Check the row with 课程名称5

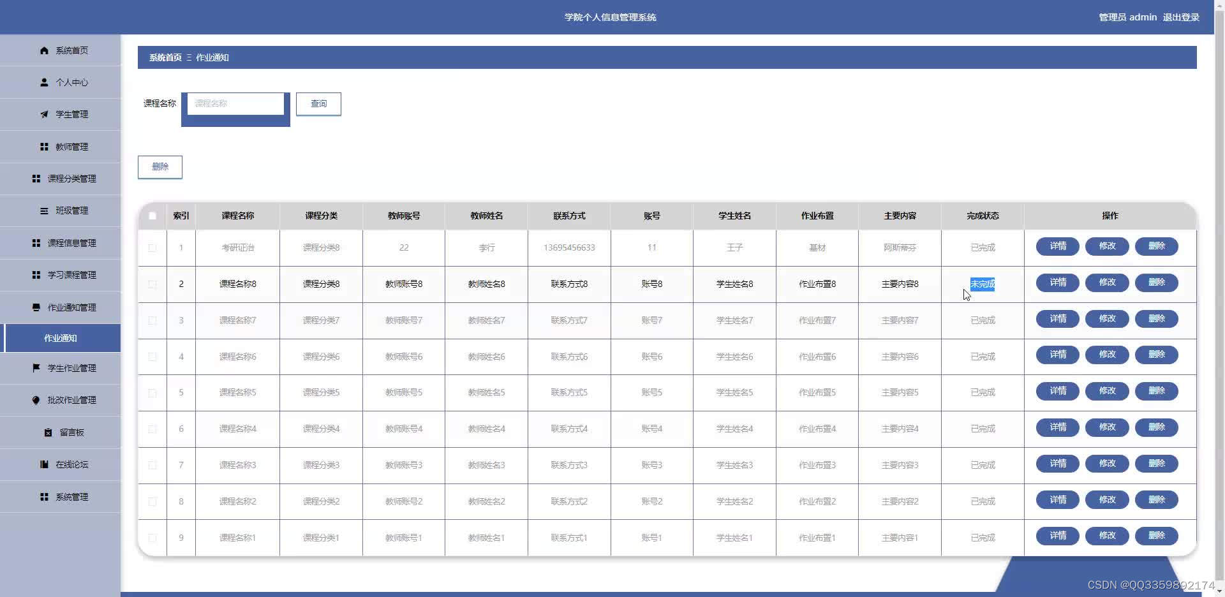[152, 393]
